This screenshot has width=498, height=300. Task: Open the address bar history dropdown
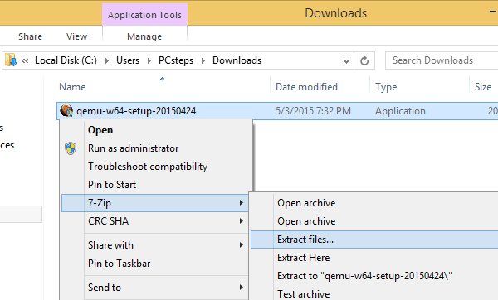[346, 60]
